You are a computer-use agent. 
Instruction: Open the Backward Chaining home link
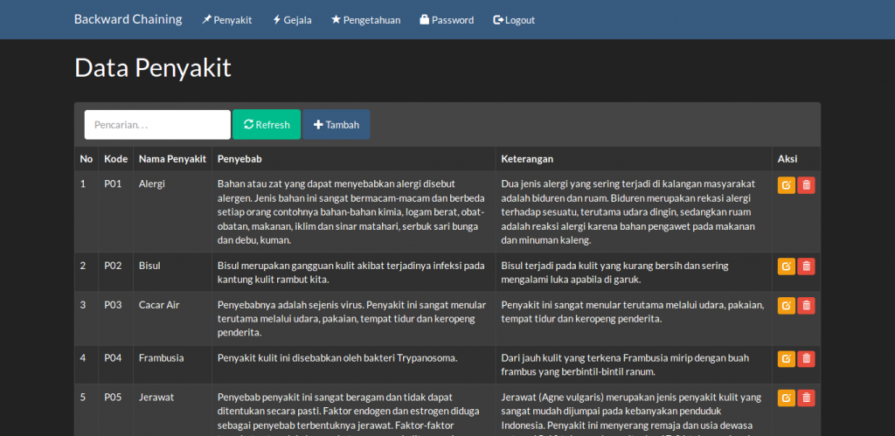coord(128,19)
